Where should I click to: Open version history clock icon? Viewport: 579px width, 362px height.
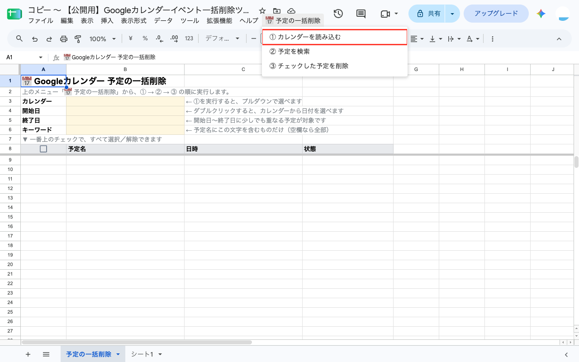click(x=338, y=14)
